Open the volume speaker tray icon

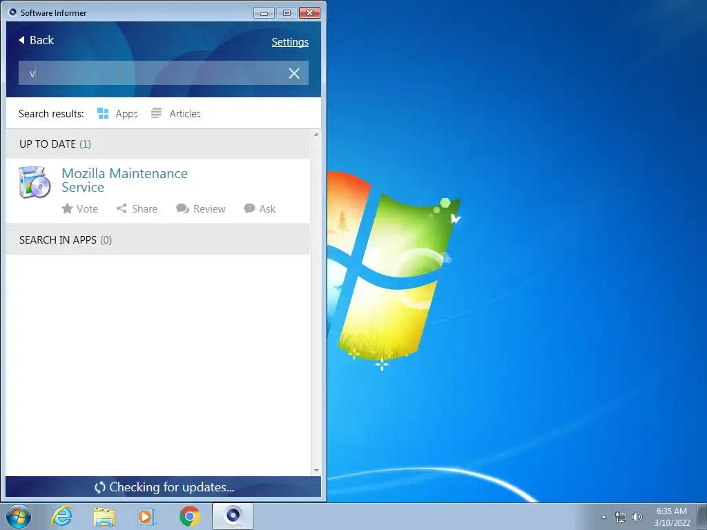pos(637,517)
